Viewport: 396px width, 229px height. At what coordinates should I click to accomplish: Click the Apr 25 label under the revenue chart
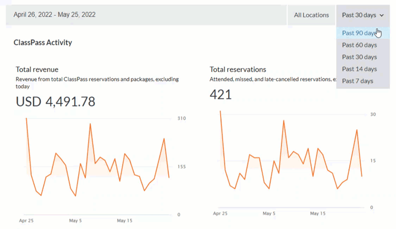26,220
